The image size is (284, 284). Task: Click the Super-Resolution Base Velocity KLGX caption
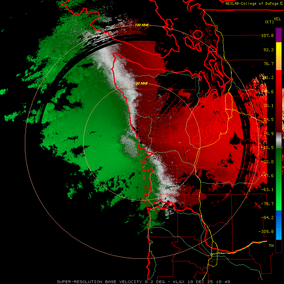(x=144, y=282)
